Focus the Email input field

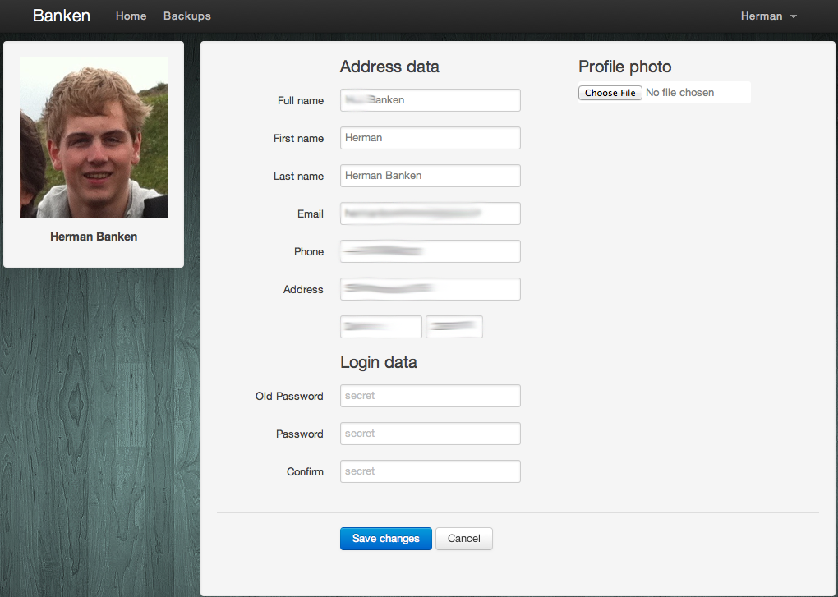pos(431,214)
